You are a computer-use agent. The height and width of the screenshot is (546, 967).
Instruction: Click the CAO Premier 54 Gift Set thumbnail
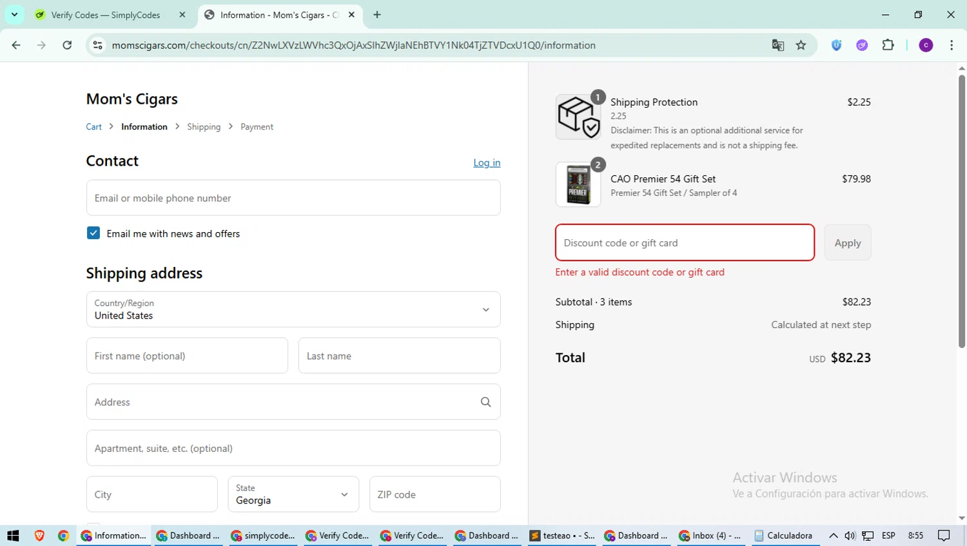coord(578,184)
